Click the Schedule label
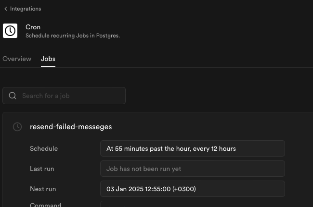Screen dimensions: 313x207 (x=44, y=149)
